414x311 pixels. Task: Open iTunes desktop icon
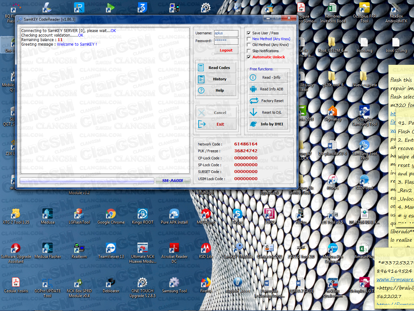332,182
